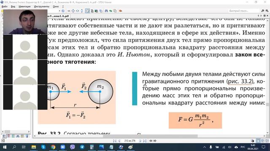Click the fit whole page icon
Screen dimensions: 270x151
click(73, 11)
